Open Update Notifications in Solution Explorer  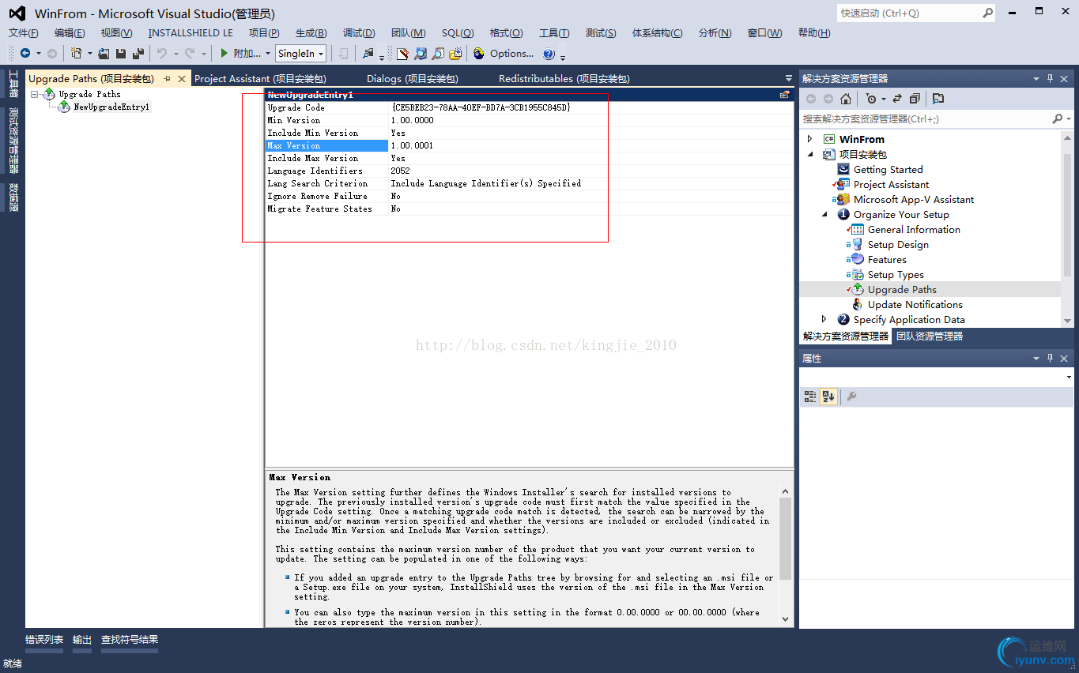(x=915, y=304)
